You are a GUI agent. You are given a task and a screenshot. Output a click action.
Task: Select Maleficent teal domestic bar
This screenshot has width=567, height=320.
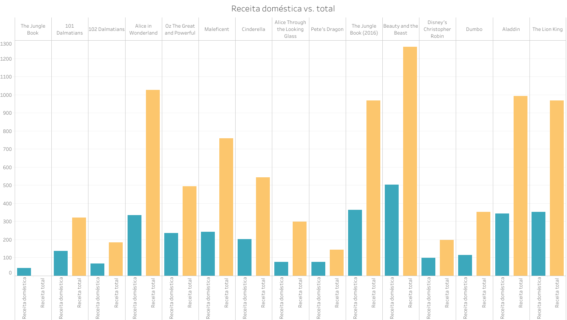point(208,254)
